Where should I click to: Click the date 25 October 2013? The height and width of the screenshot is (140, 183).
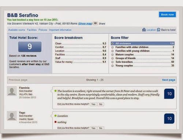click(27, 98)
